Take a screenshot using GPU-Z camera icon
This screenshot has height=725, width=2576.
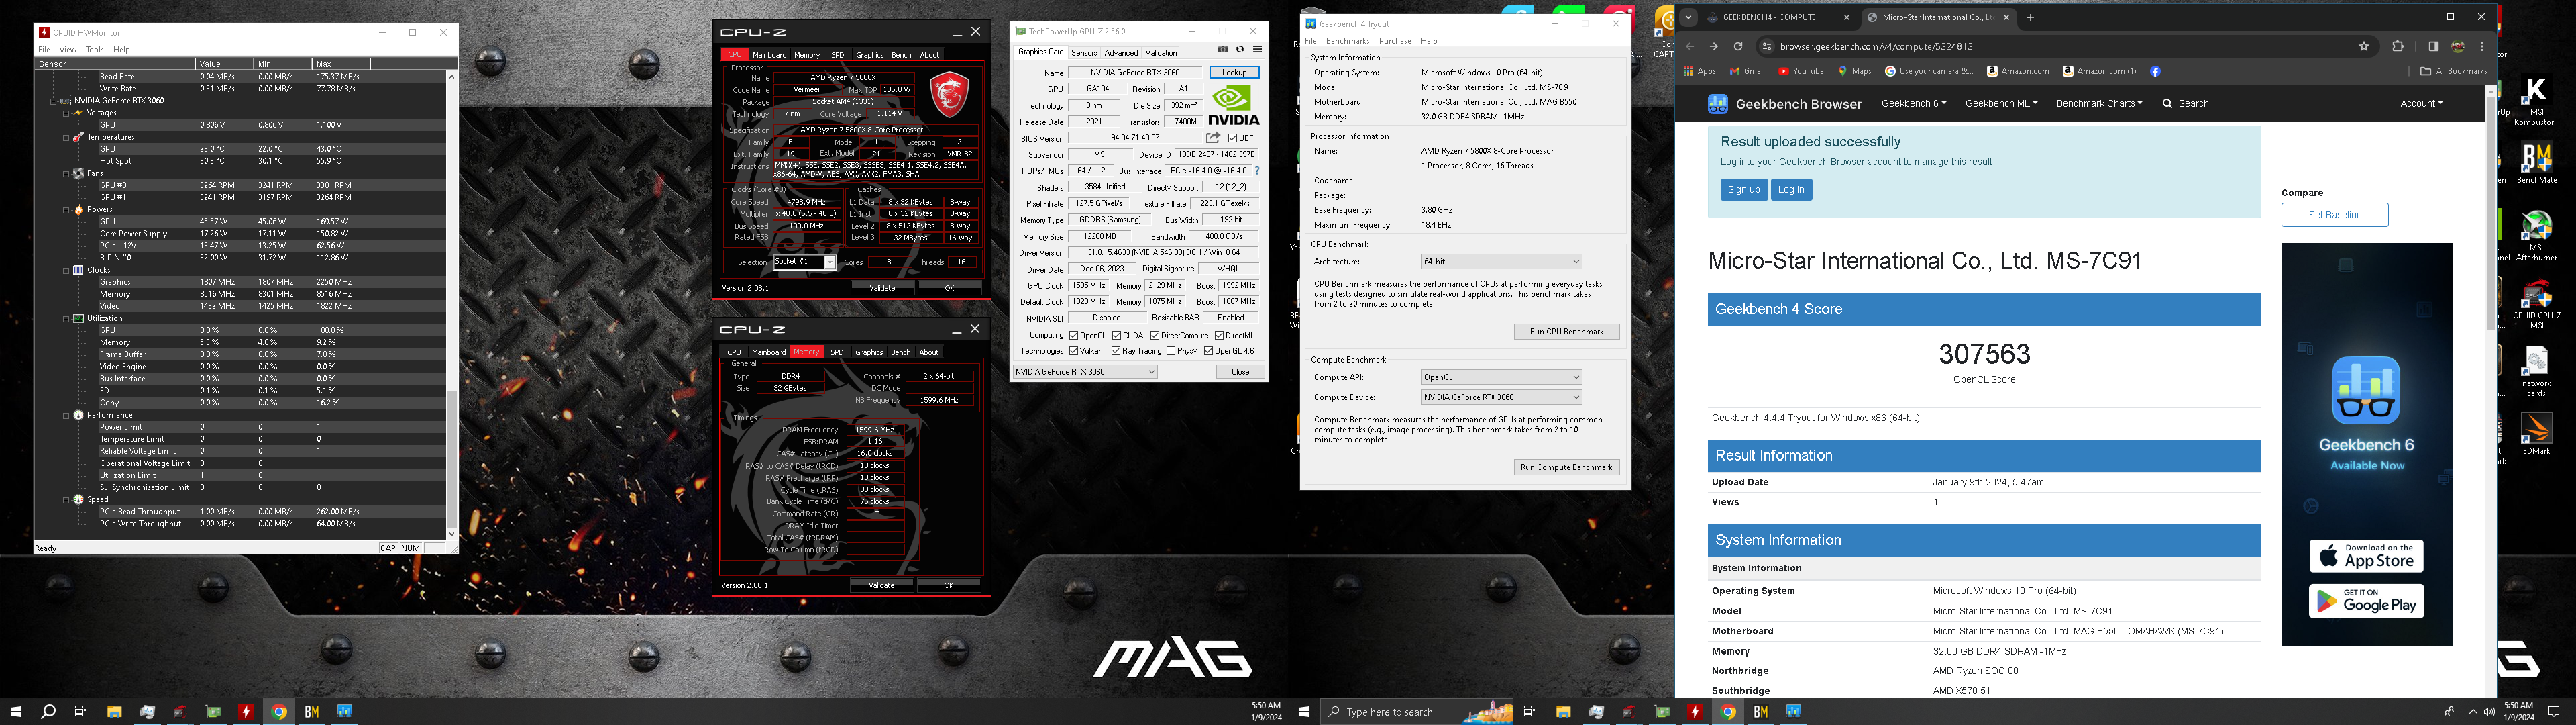click(x=1222, y=49)
